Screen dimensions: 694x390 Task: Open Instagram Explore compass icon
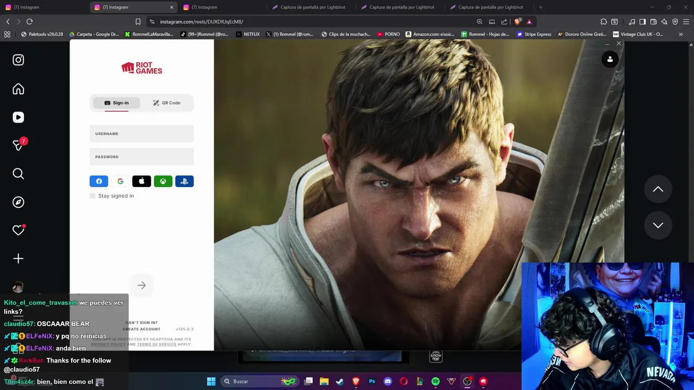[18, 202]
